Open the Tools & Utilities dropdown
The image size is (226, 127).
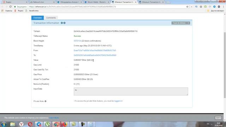click(181, 23)
